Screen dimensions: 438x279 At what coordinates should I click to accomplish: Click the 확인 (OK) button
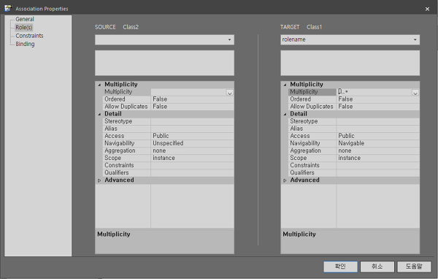[340, 267]
